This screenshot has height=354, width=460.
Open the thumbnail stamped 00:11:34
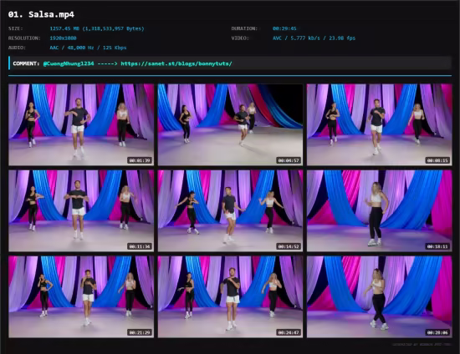pos(81,211)
